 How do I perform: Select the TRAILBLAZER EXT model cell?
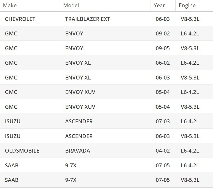88,19
